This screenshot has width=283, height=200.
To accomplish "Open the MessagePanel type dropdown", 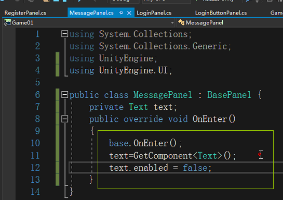I will coord(229,23).
